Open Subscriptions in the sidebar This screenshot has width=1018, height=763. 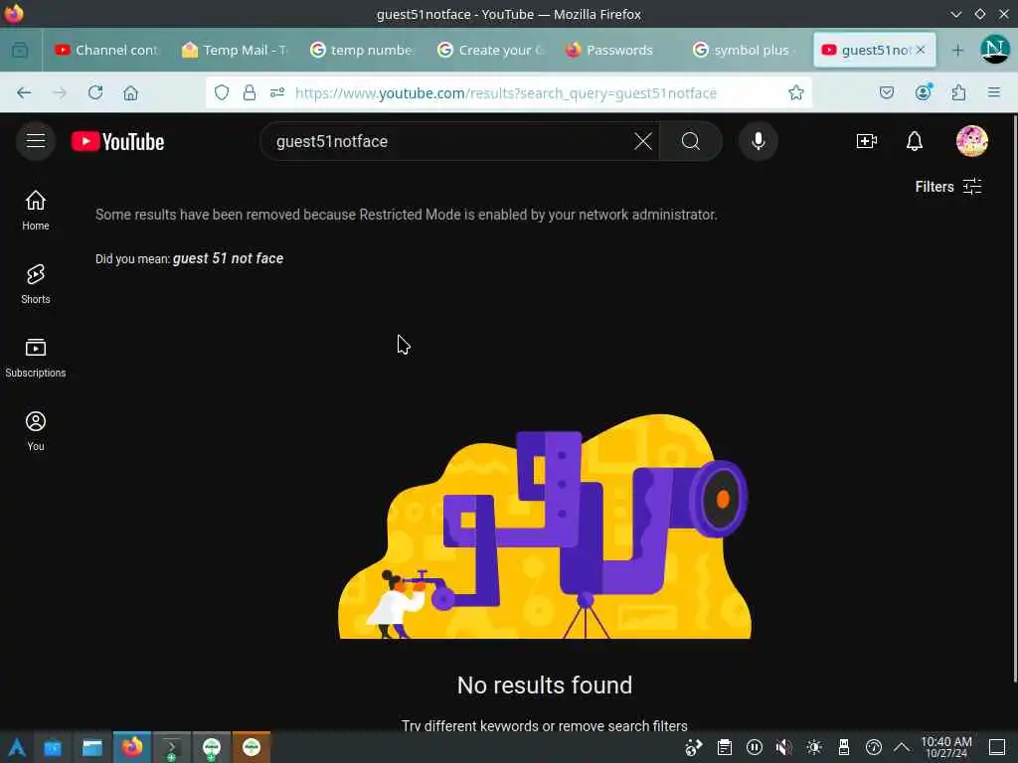[36, 358]
